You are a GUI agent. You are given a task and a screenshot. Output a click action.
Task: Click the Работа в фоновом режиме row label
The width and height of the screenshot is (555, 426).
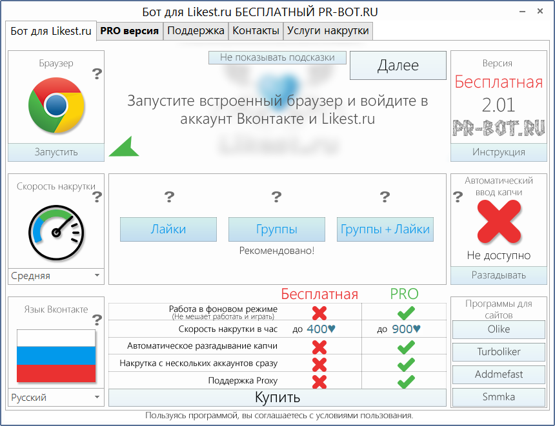pos(223,309)
